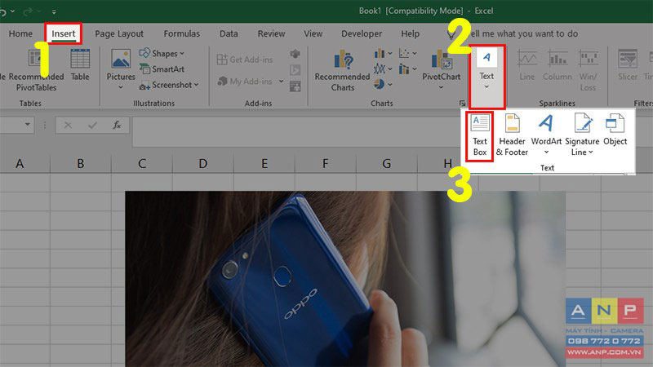The width and height of the screenshot is (653, 367).
Task: Expand the Shapes menu
Action: (162, 53)
